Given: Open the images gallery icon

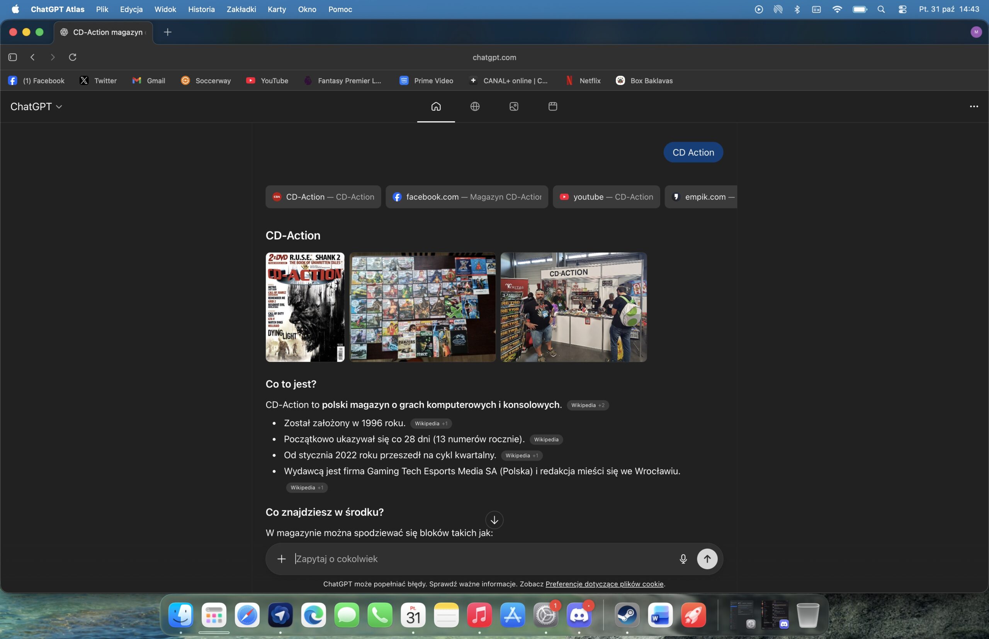Looking at the screenshot, I should (x=513, y=107).
